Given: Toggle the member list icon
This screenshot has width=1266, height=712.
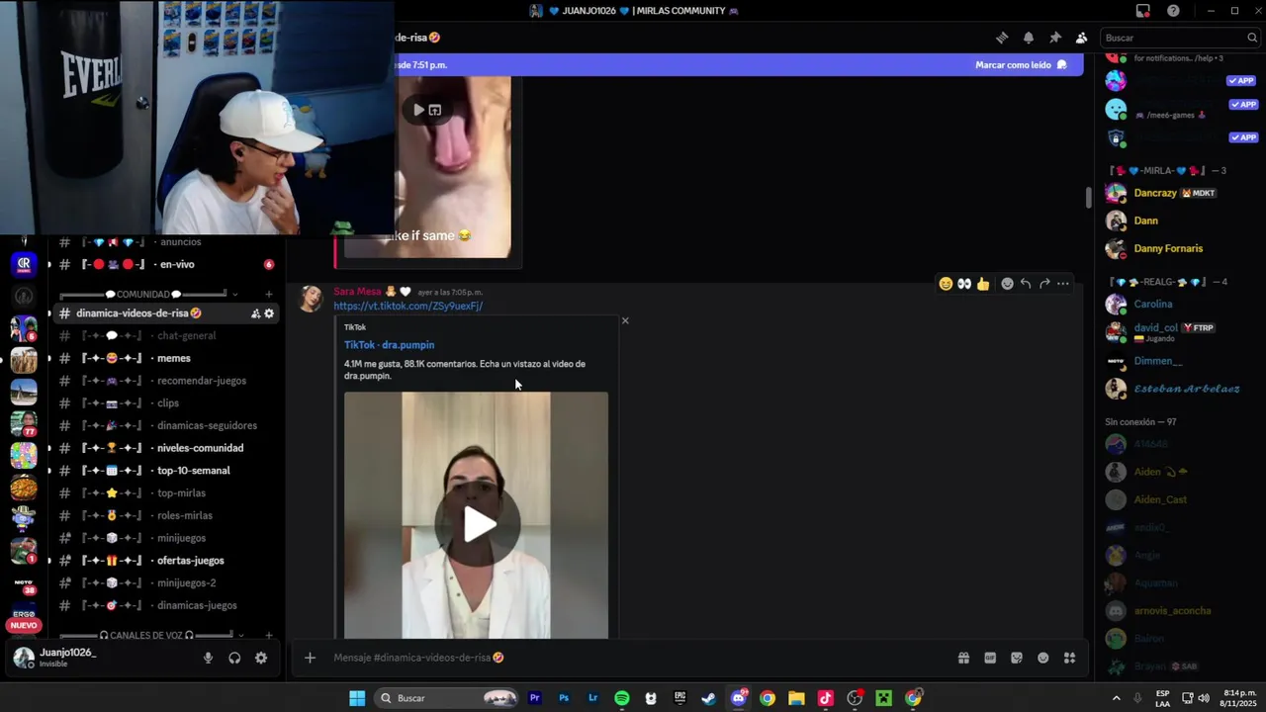Looking at the screenshot, I should [x=1081, y=38].
